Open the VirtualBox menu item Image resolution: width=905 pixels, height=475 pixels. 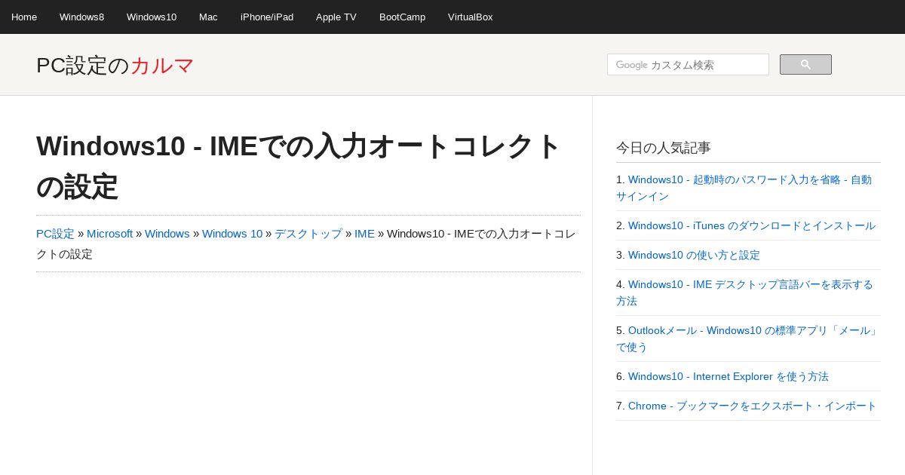click(x=470, y=17)
